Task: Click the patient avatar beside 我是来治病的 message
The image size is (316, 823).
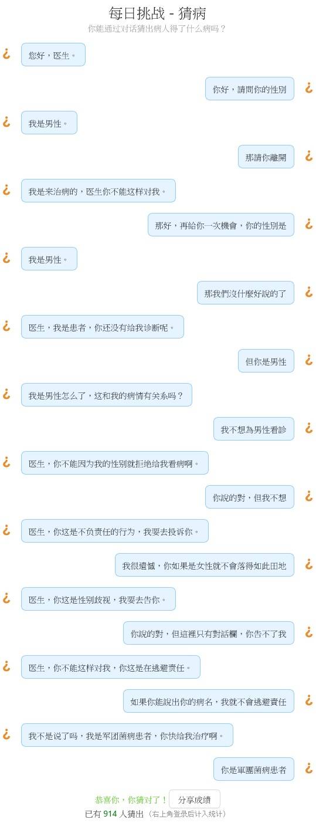Action: pos(7,190)
